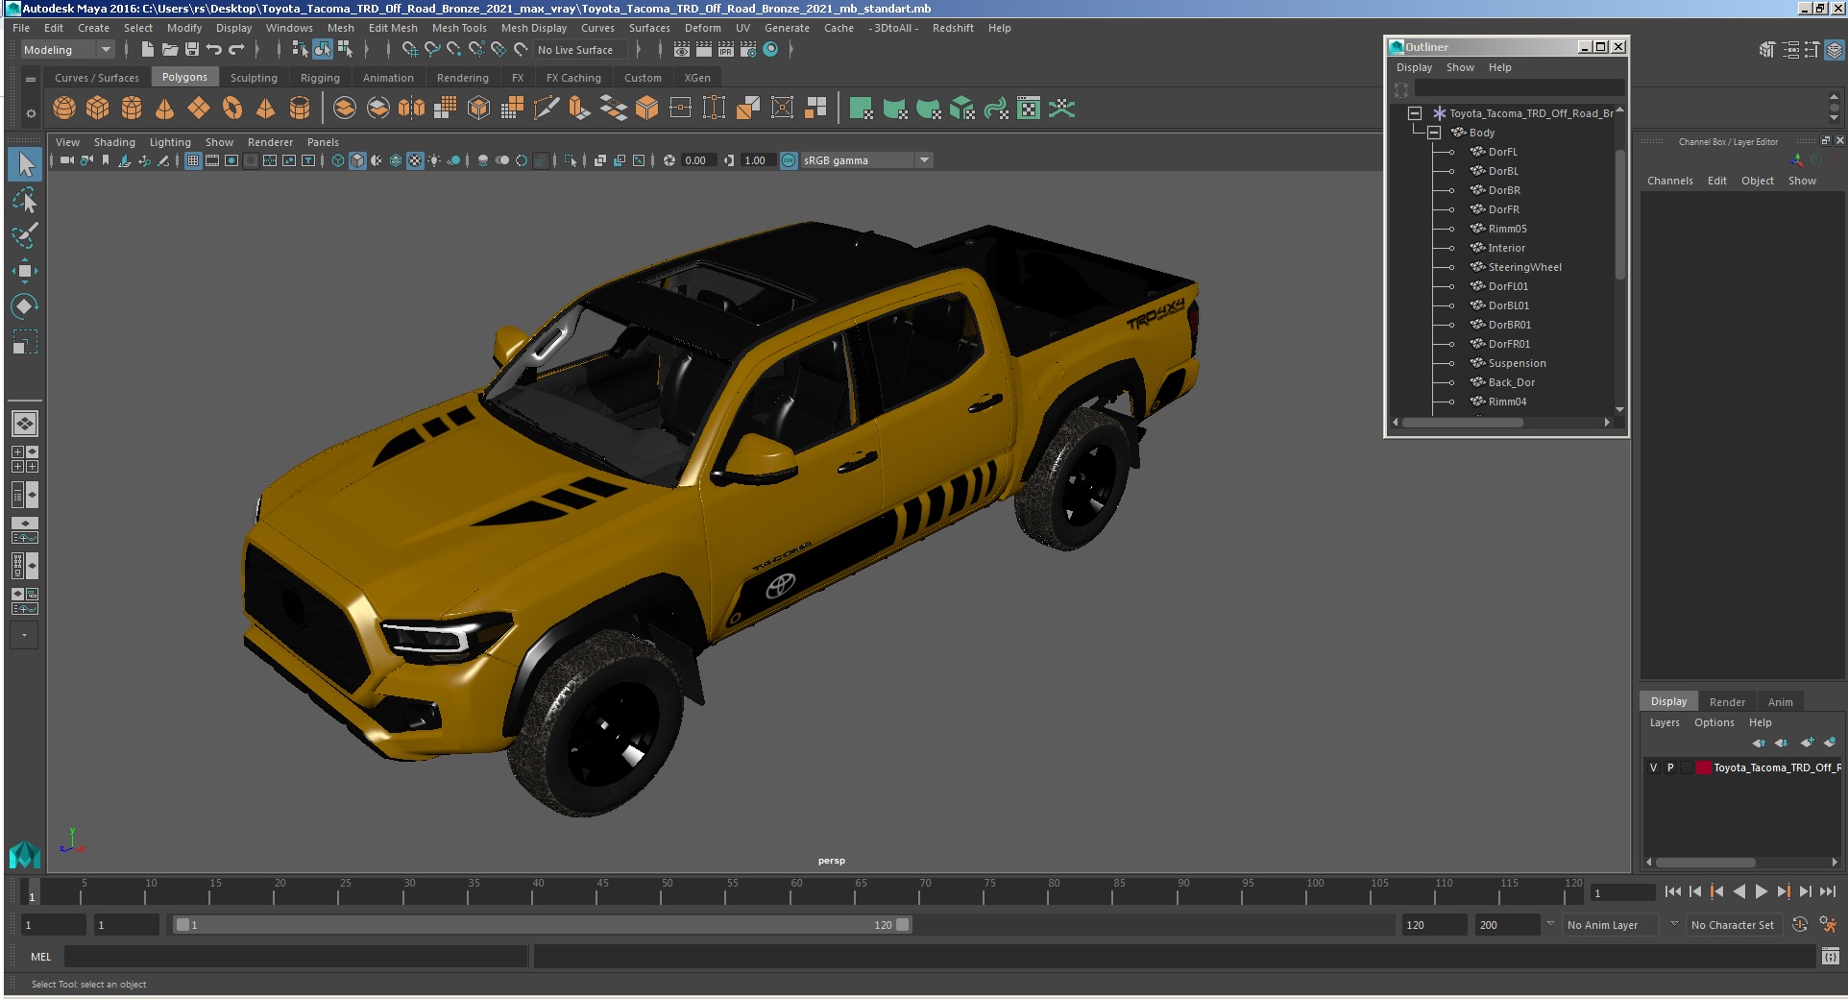This screenshot has height=999, width=1848.
Task: Toggle layer visibility V for Toyota layer
Action: pos(1653,768)
